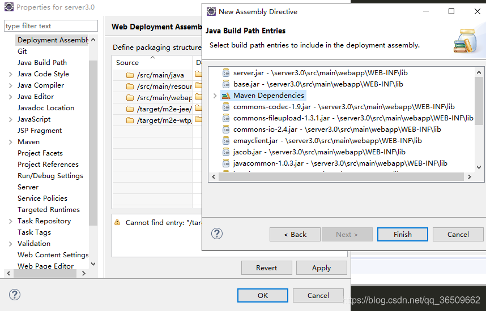Click the Eclipse icon in Properties window title
This screenshot has width=486, height=311.
[x=9, y=7]
